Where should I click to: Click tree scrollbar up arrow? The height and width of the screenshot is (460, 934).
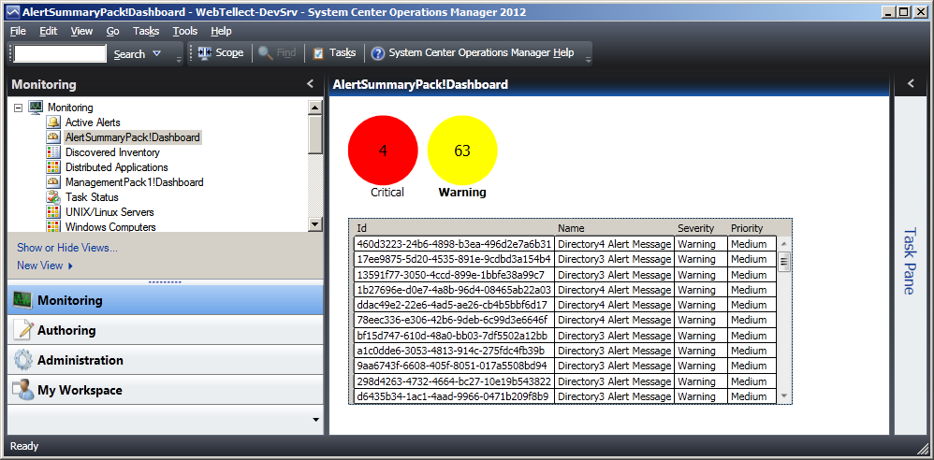click(315, 108)
